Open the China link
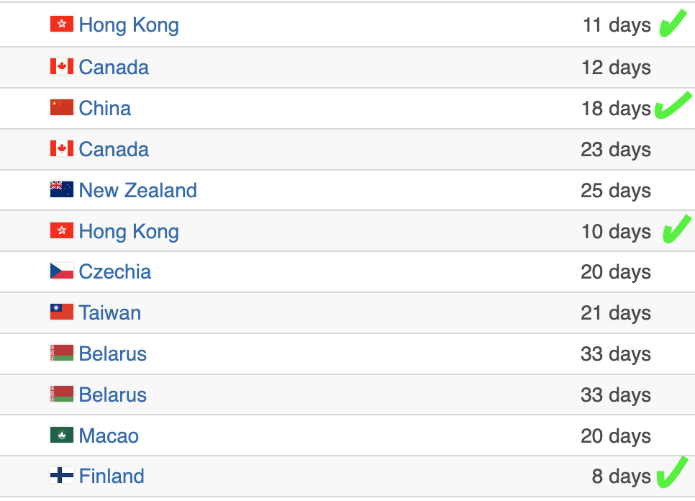Image resolution: width=695 pixels, height=501 pixels. point(104,108)
